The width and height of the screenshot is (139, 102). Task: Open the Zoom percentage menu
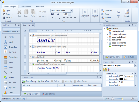tap(106, 14)
